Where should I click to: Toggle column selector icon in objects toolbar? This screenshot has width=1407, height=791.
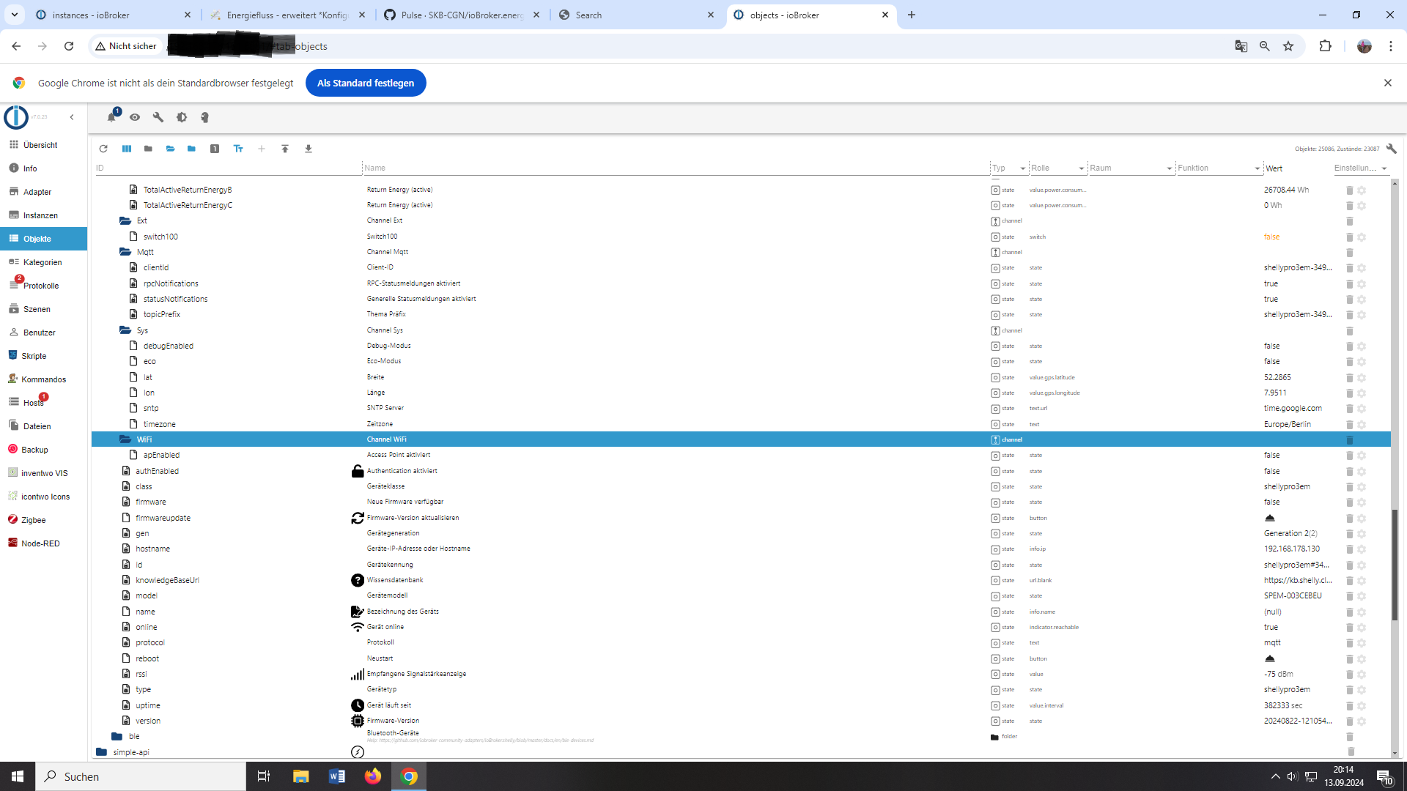[127, 149]
